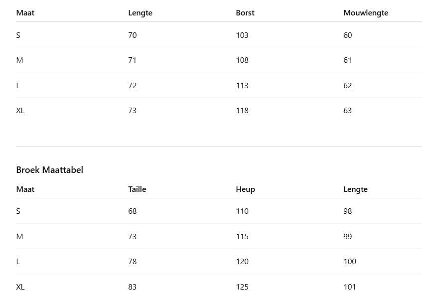Select trouser length value 98
The width and height of the screenshot is (422, 308).
348,211
